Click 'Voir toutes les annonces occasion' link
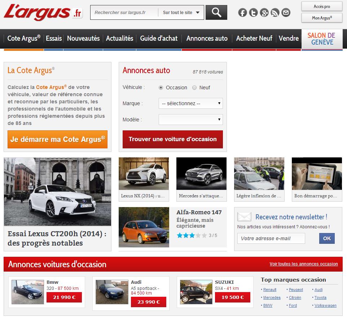The image size is (347, 318). point(303,264)
